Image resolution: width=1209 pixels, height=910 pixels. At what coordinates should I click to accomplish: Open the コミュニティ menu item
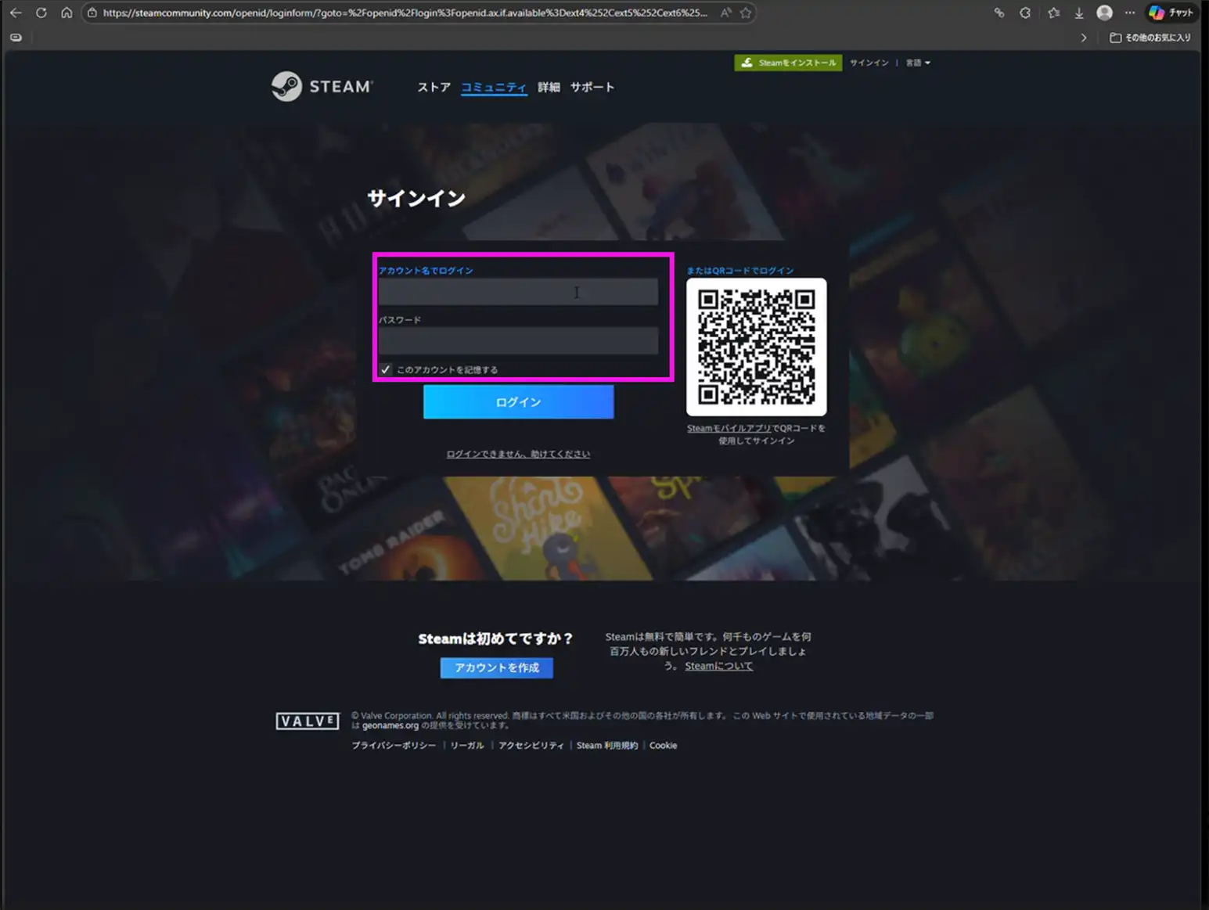coord(493,87)
